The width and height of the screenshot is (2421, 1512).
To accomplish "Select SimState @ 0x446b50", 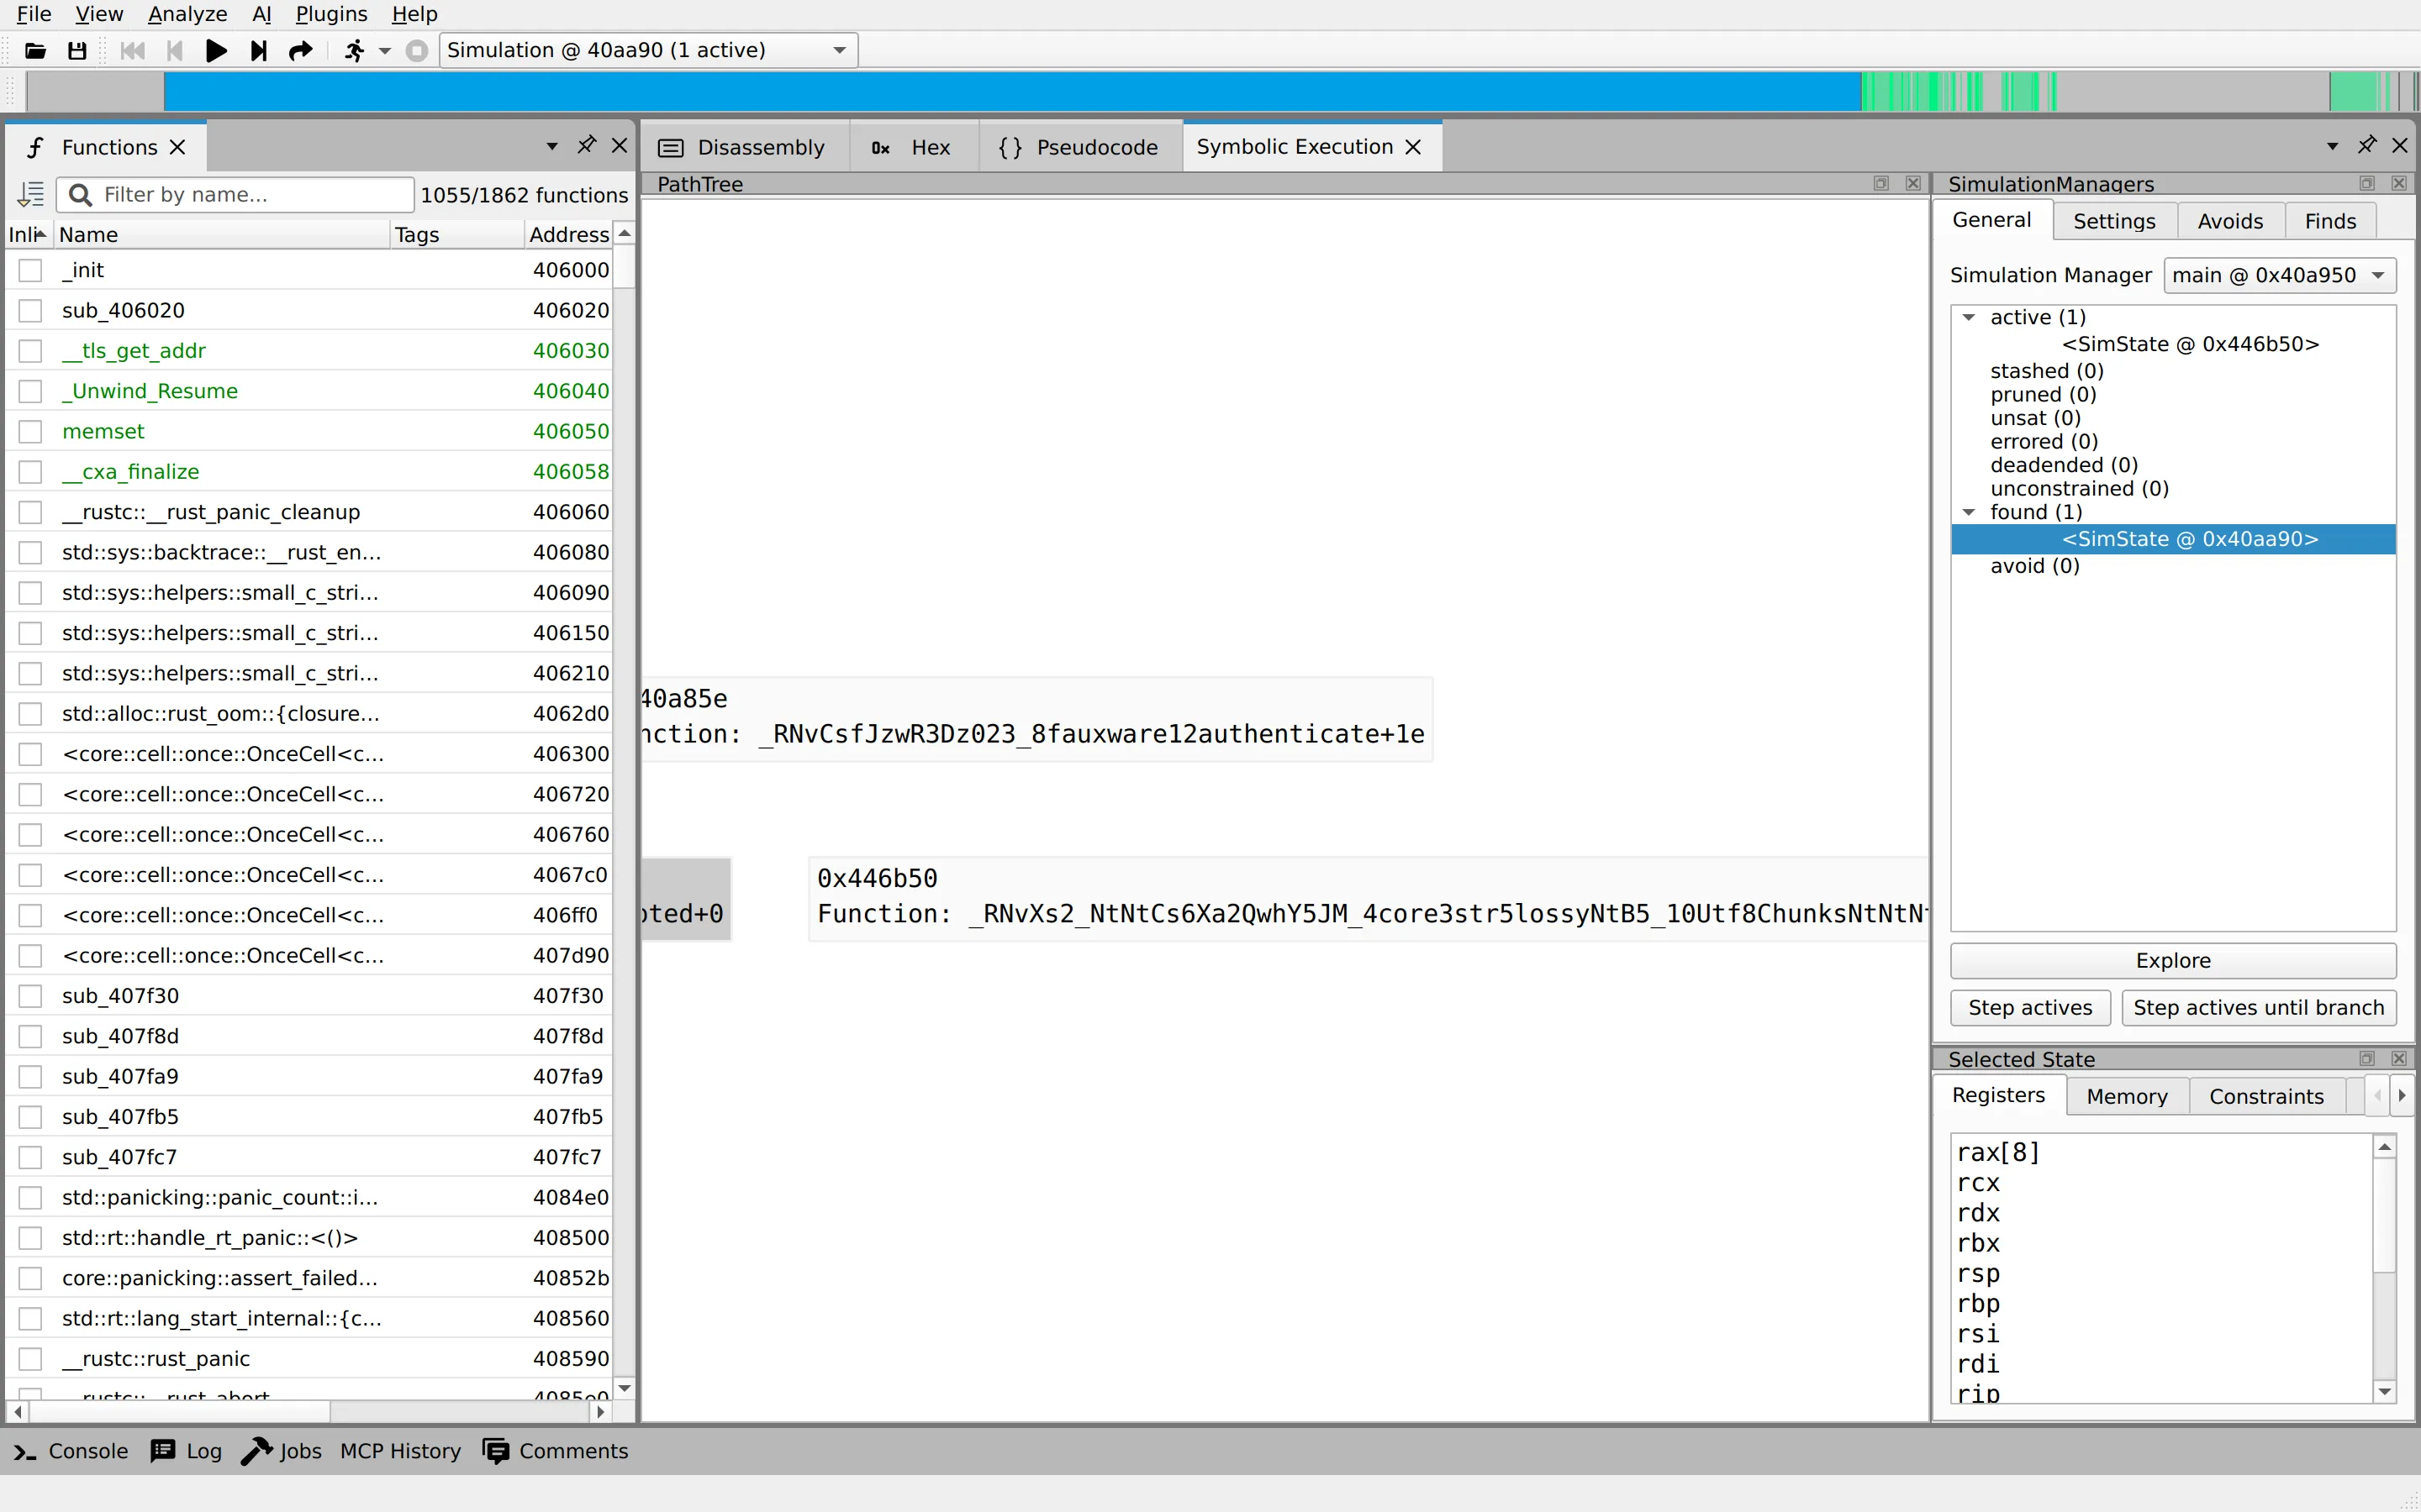I will click(2190, 344).
